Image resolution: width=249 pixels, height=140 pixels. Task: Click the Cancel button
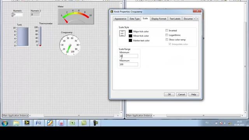181,94
